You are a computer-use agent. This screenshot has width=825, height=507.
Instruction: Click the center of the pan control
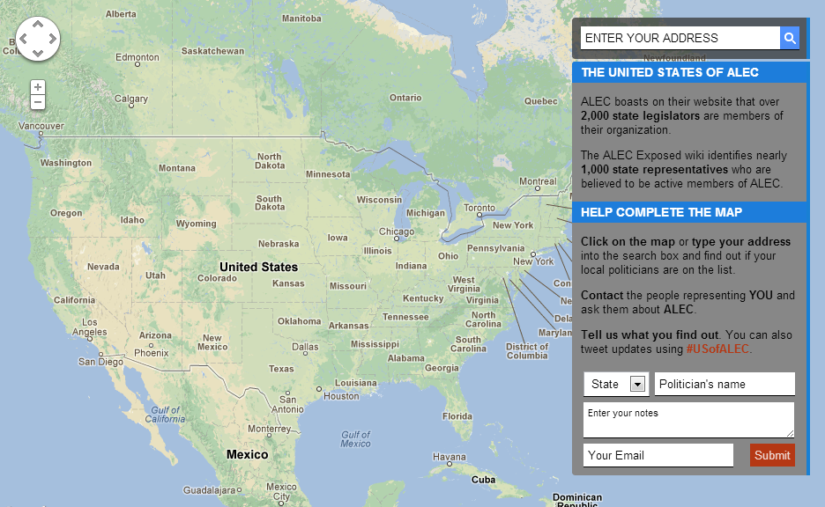pyautogui.click(x=38, y=39)
